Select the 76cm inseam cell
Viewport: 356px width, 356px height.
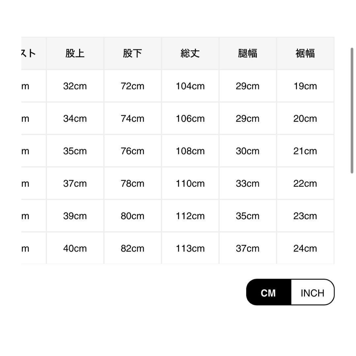[x=133, y=151]
